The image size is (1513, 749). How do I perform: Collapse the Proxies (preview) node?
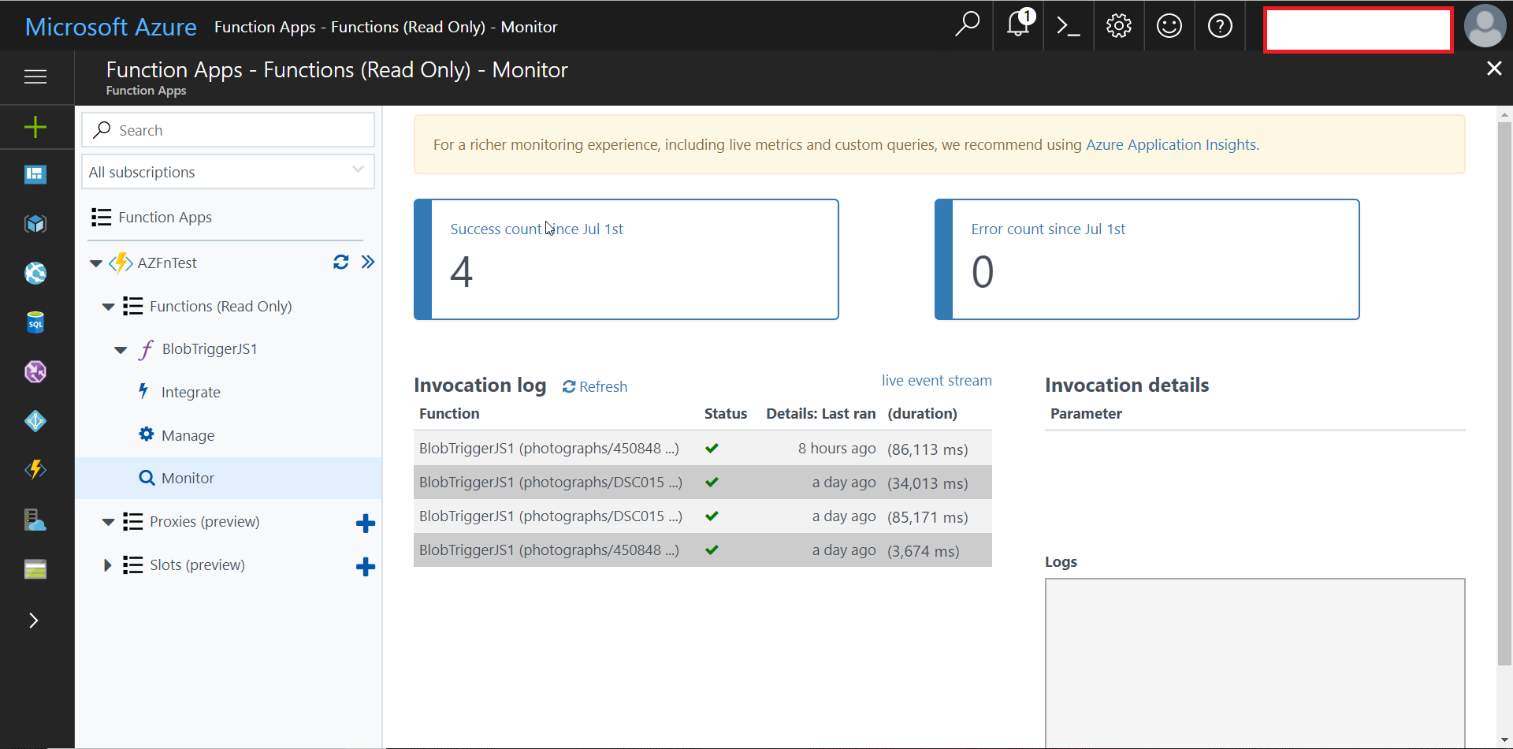pos(108,522)
